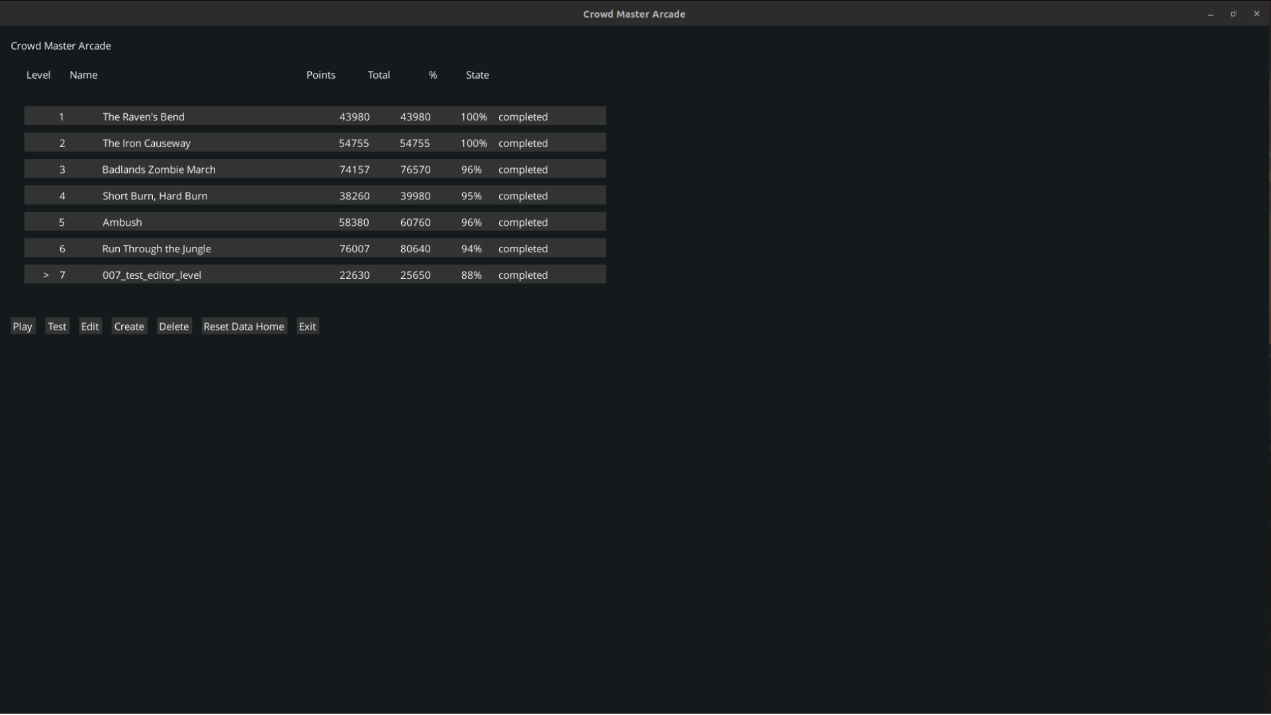
Task: Click the 88% percentage cell
Action: coord(471,275)
